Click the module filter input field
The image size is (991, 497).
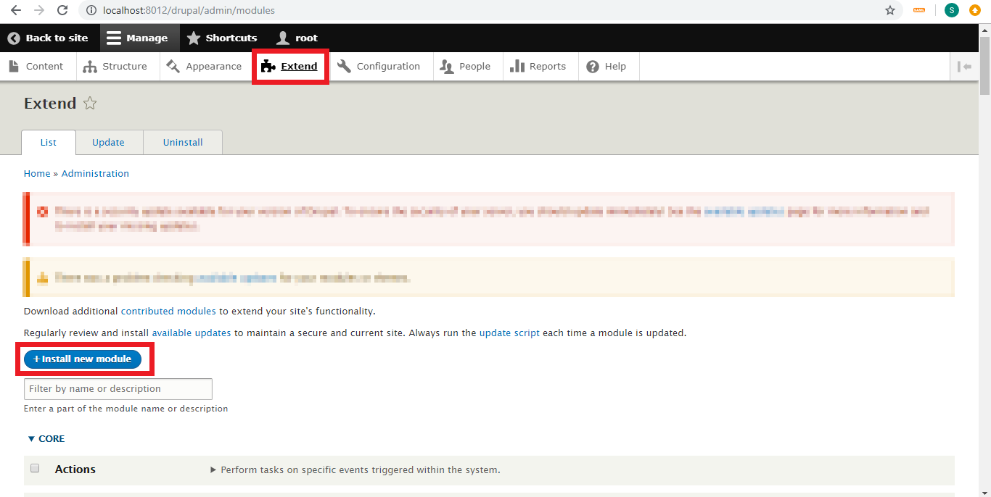pyautogui.click(x=118, y=388)
